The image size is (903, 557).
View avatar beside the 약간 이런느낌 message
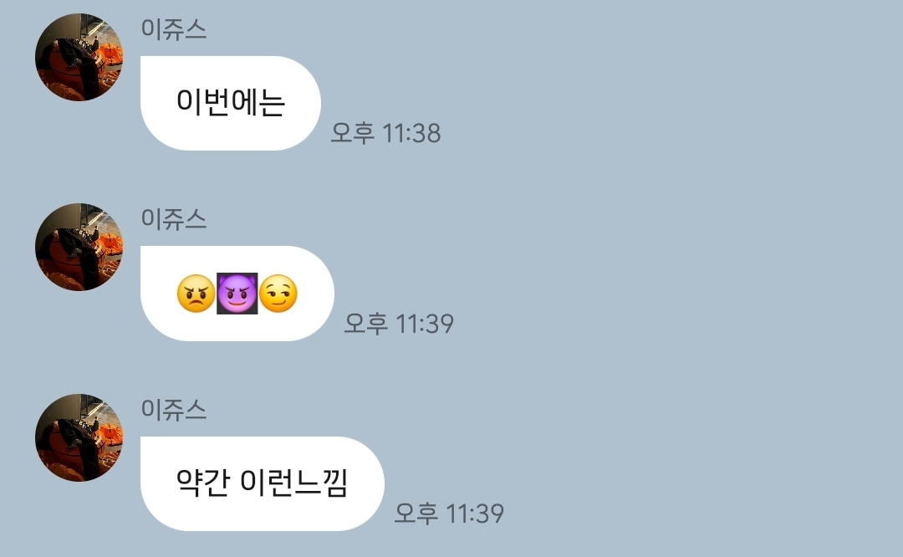tap(79, 437)
